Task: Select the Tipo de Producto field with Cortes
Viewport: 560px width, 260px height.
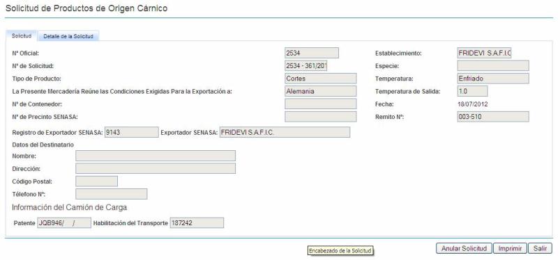Action: point(320,79)
